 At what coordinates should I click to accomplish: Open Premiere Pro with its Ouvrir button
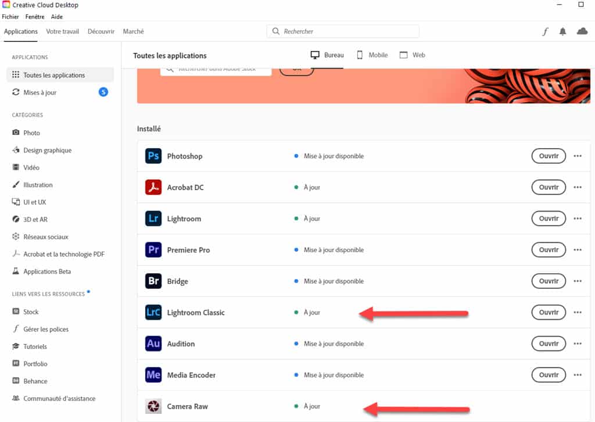point(549,250)
